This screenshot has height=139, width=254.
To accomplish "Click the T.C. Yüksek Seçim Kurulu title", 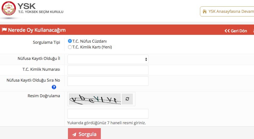I will [40, 12].
